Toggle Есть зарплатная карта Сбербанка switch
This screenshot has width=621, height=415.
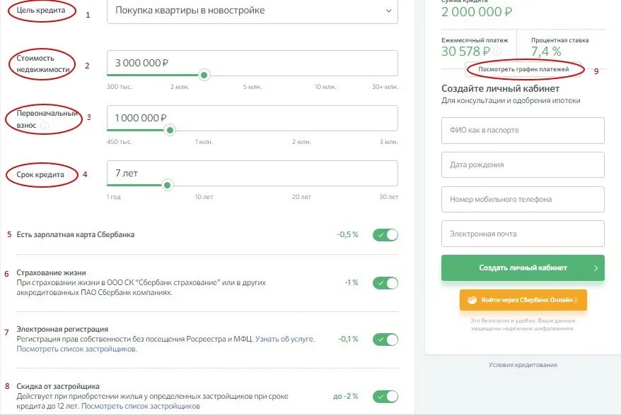pos(385,235)
